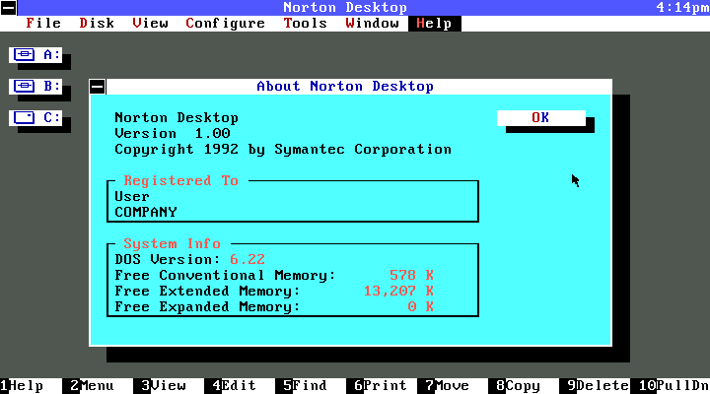Open the Disk menu
Viewport: 710px width, 394px height.
(97, 23)
